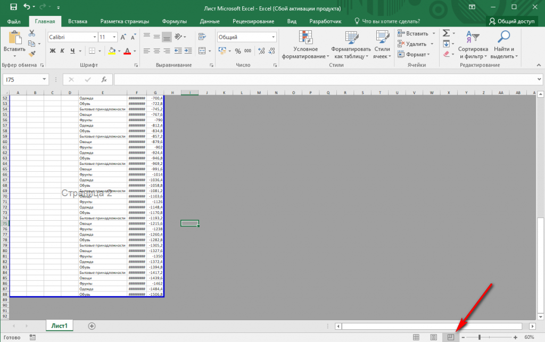
Task: Switch to Page Break Preview view
Action: (x=450, y=337)
